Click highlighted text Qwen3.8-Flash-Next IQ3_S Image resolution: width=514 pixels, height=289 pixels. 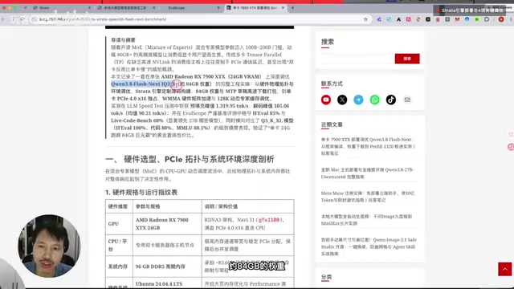144,83
